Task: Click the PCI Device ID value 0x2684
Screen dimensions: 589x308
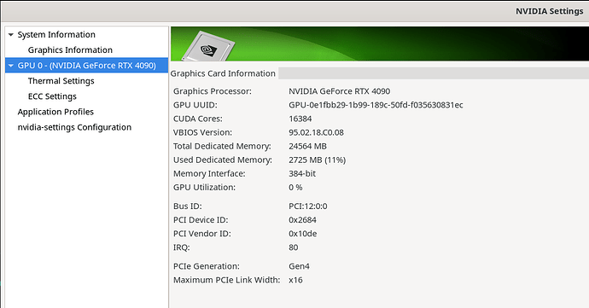Action: coord(302,220)
